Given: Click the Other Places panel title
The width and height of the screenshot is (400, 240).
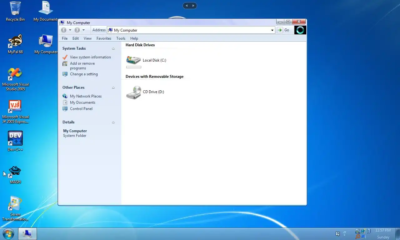Looking at the screenshot, I should click(73, 87).
